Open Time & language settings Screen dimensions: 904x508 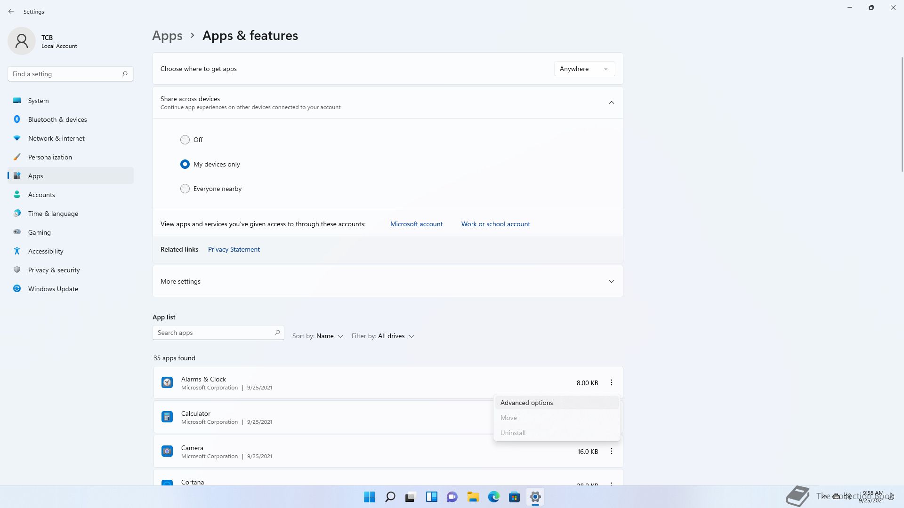71,214
